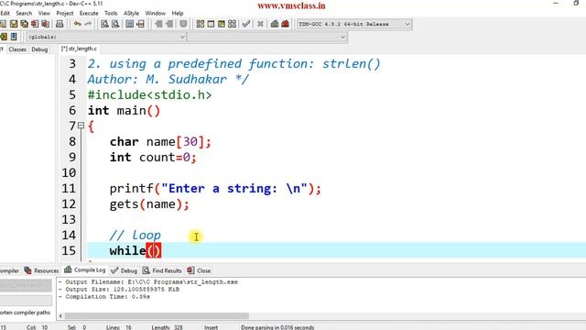586x330 pixels.
Task: Click the 'int main()' code line
Action: [x=125, y=111]
